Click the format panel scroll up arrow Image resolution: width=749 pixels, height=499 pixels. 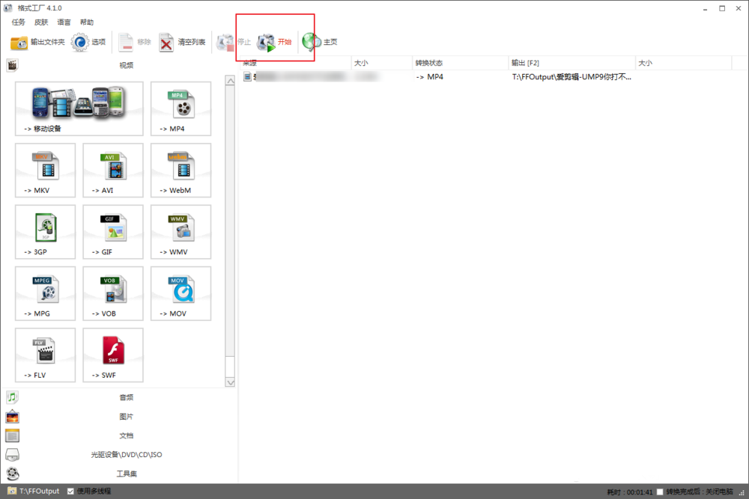[230, 81]
